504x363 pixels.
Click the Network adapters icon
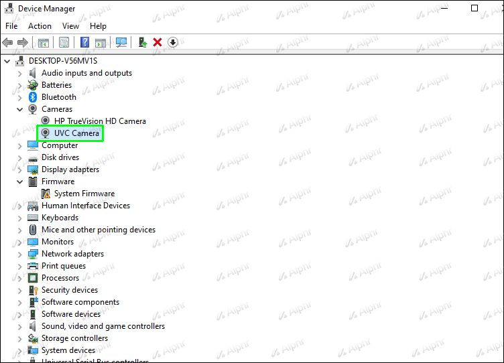tap(33, 254)
